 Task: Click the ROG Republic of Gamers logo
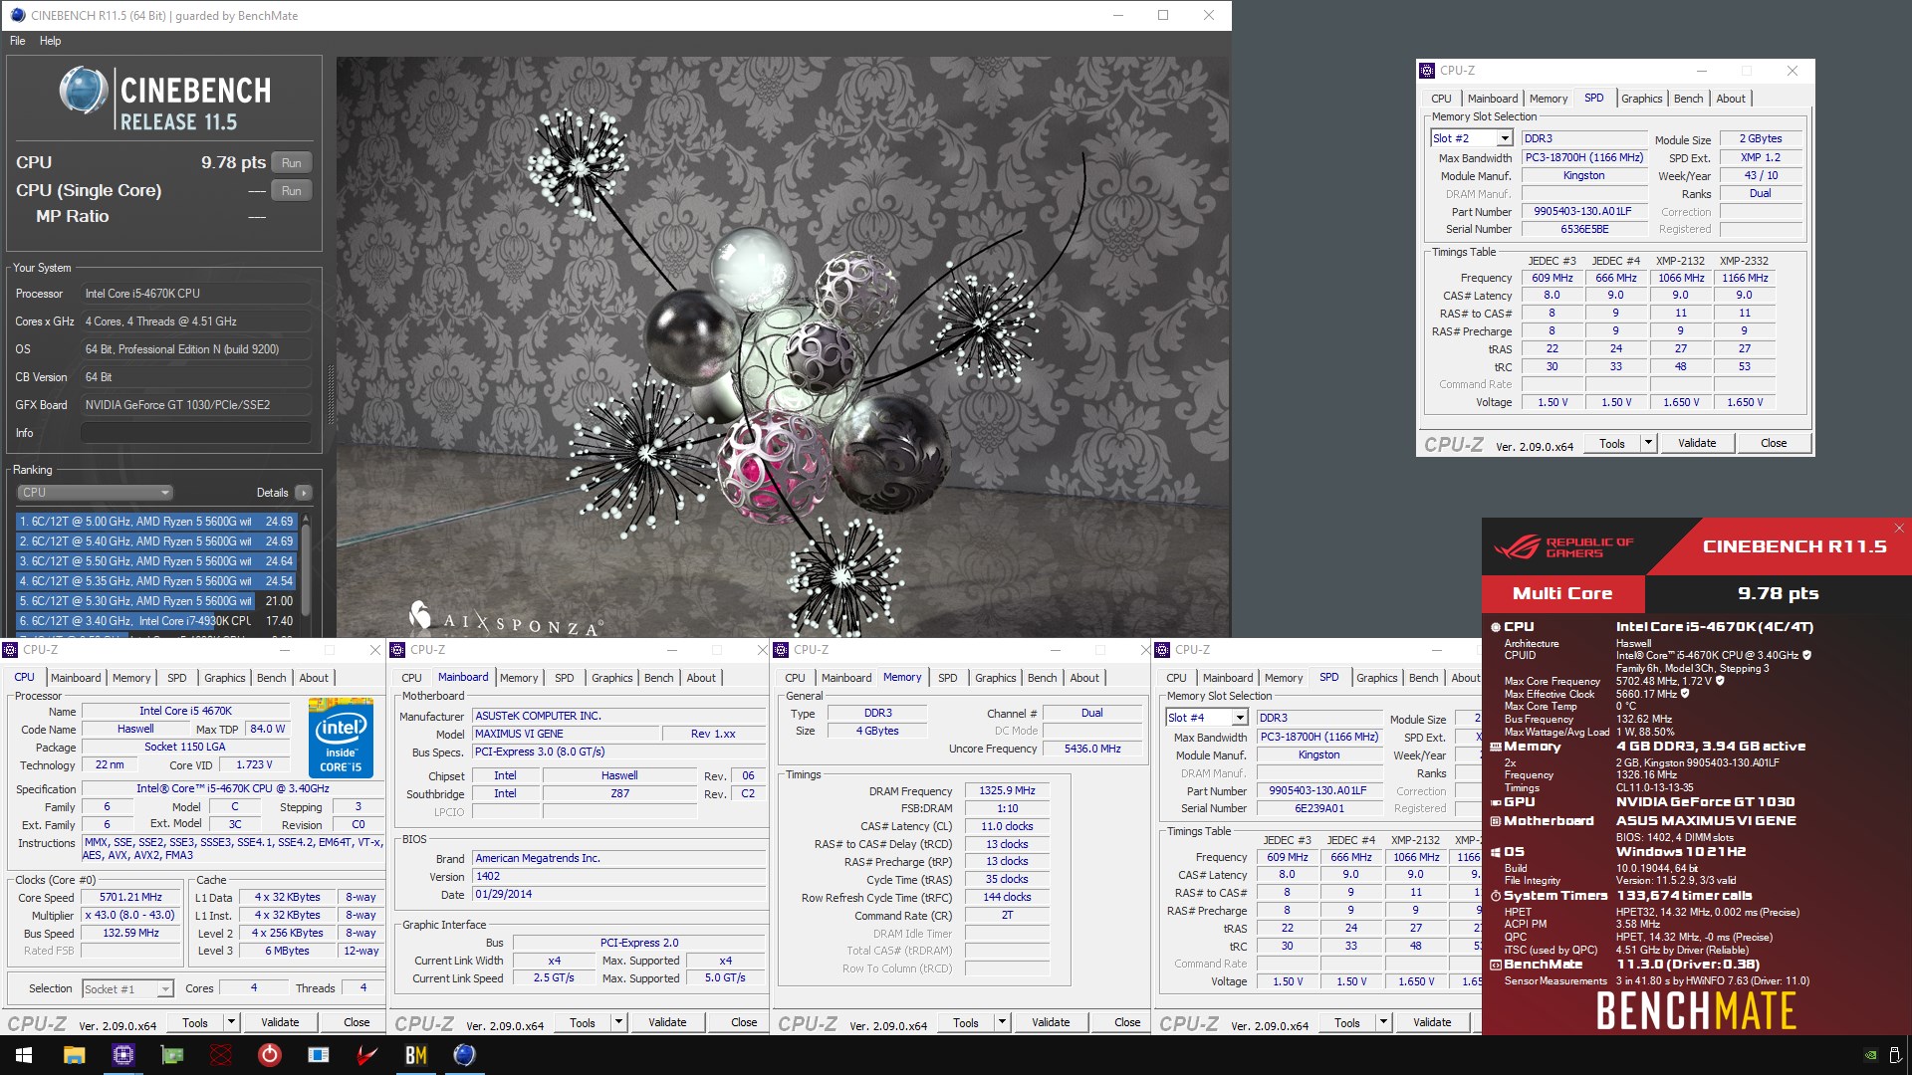click(x=1563, y=547)
